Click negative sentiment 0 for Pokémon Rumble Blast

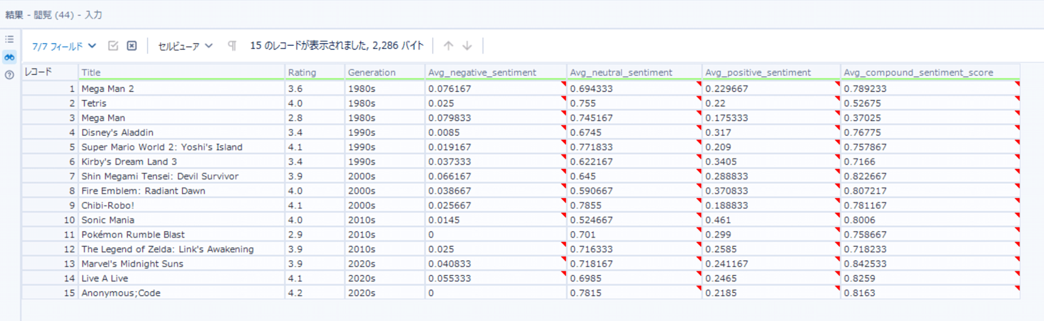[496, 235]
